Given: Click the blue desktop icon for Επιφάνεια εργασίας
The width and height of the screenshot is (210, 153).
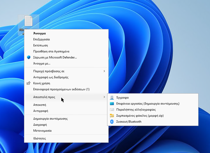Looking at the screenshot, I should click(x=112, y=104).
